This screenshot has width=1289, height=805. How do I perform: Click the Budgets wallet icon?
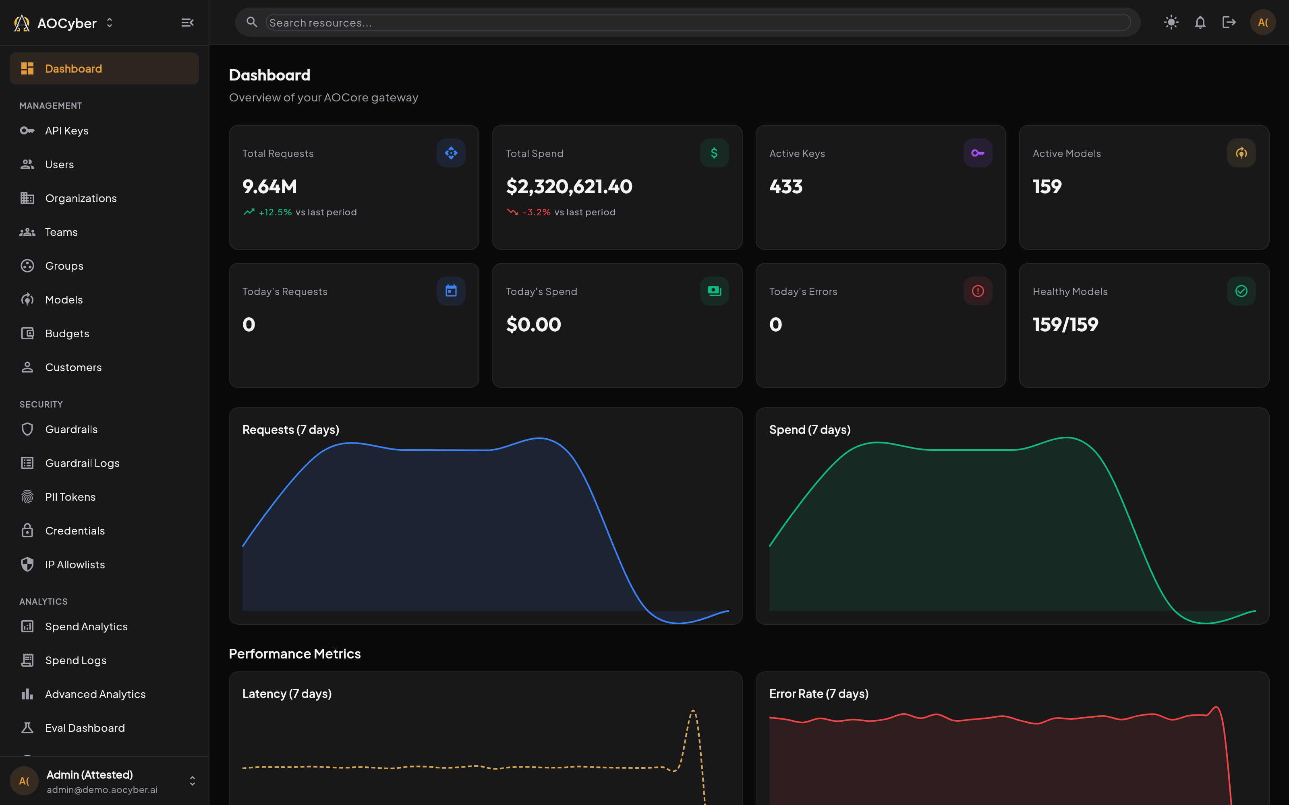(x=27, y=333)
